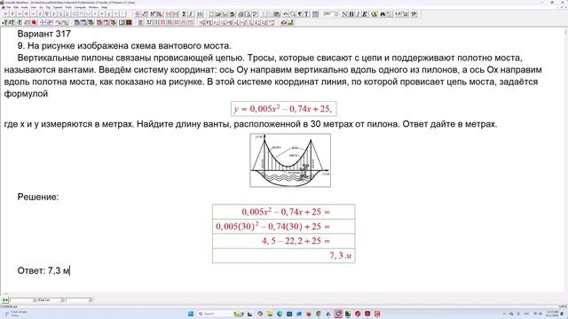Open the third tag dropdown at bottom
The width and height of the screenshot is (568, 319).
[79, 300]
